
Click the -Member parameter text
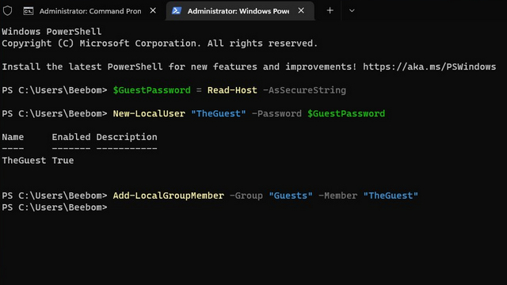tap(338, 196)
